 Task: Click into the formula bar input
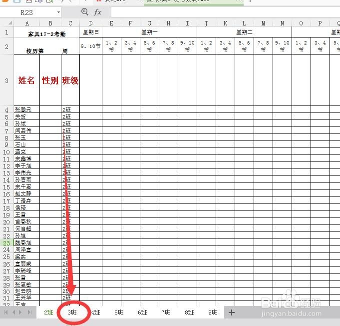226,12
